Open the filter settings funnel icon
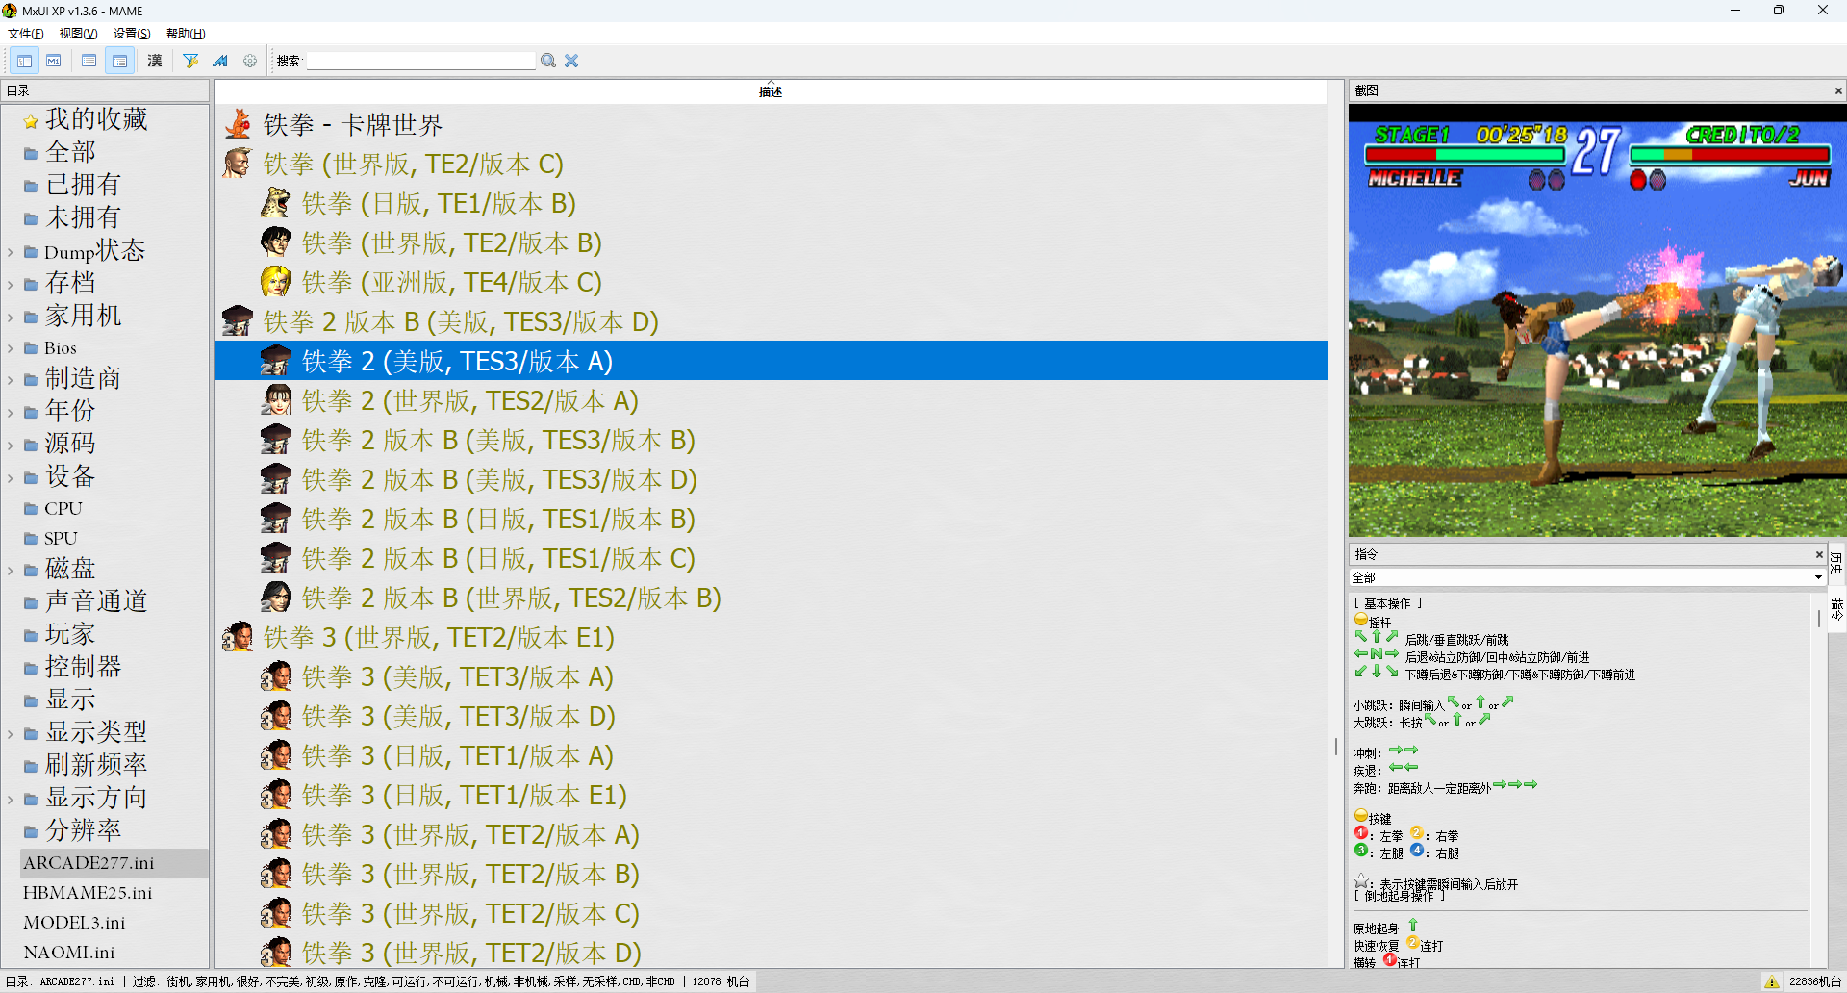The image size is (1847, 993). [x=190, y=61]
